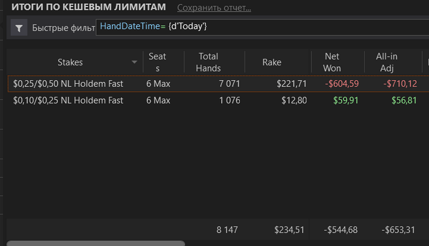
Task: Open the quick filters funnel icon
Action: coord(19,28)
